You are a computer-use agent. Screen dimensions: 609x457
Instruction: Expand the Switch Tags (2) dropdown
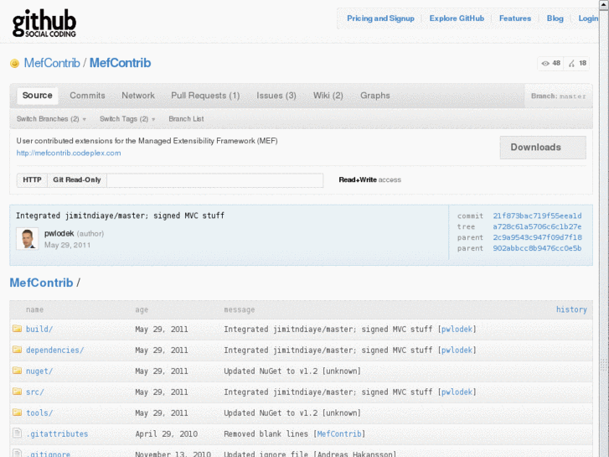pos(127,119)
